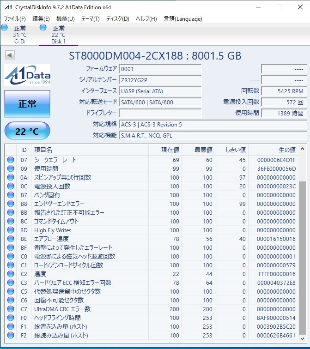Click the scroll down arrow of SMART list
The height and width of the screenshot is (349, 310).
coord(302,338)
